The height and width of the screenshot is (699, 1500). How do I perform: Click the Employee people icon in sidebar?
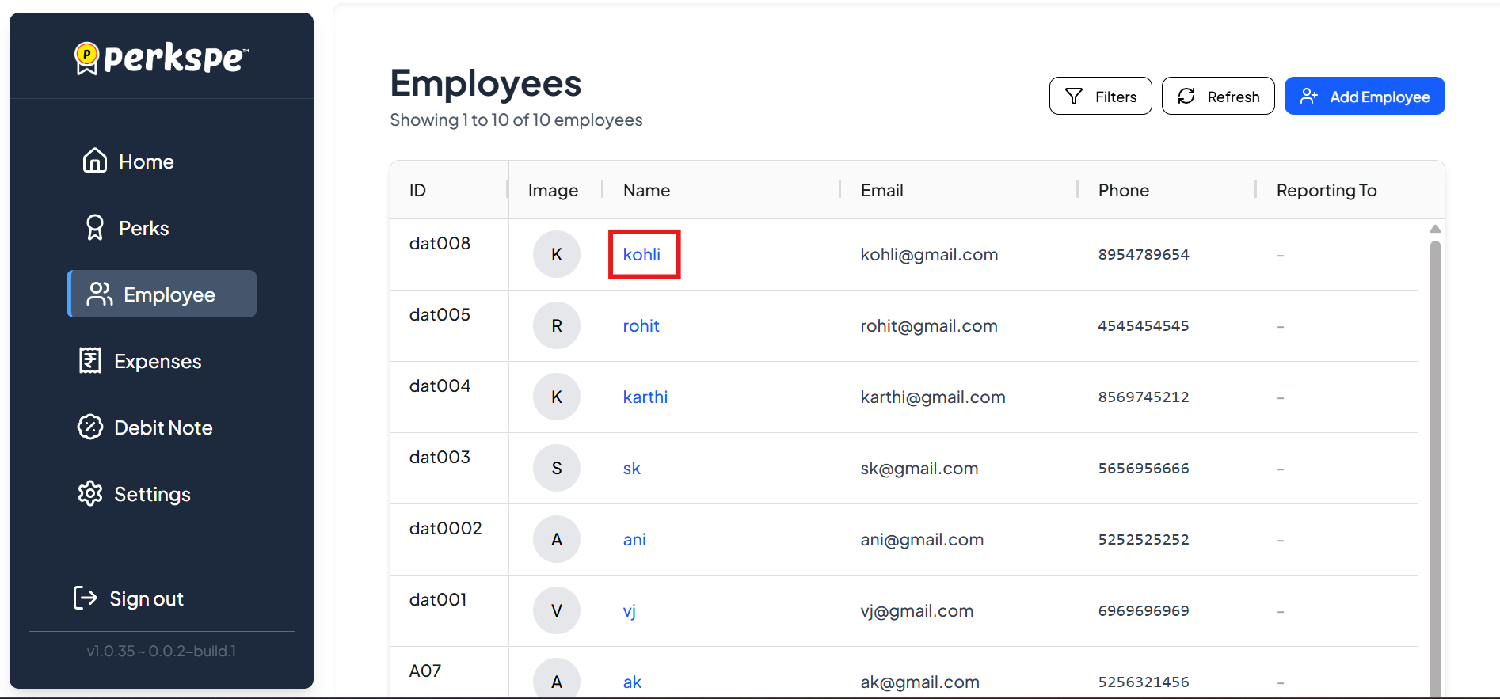(x=100, y=294)
